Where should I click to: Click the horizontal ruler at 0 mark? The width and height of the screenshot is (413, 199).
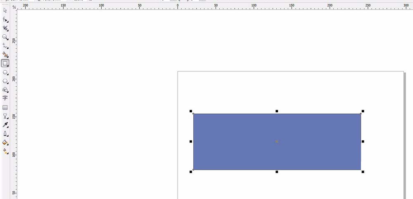click(178, 5)
